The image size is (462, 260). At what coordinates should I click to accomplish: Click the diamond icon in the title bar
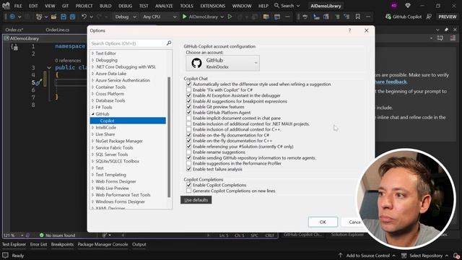click(x=408, y=6)
